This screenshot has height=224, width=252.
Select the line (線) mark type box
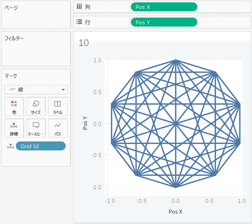[36, 89]
